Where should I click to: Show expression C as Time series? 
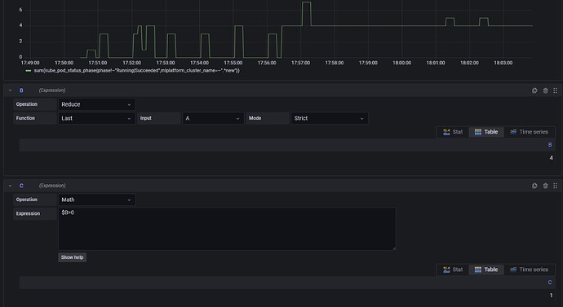coord(529,270)
